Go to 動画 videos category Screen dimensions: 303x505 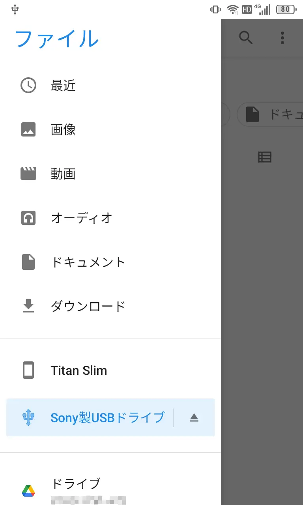[63, 174]
